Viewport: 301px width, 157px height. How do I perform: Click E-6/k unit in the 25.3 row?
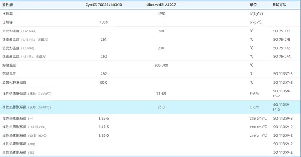254,107
